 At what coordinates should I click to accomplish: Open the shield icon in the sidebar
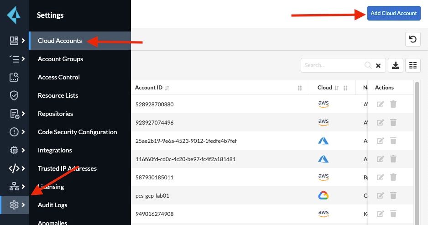click(x=14, y=95)
